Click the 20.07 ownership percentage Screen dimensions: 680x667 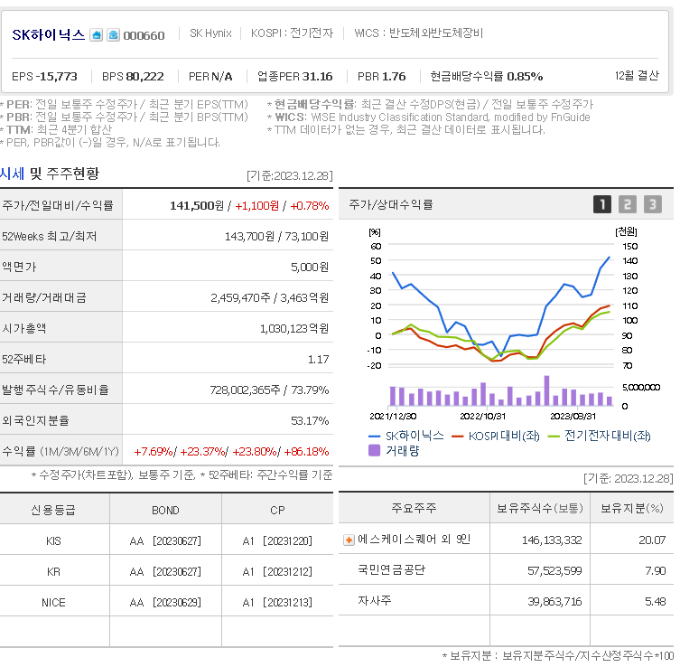tap(652, 540)
